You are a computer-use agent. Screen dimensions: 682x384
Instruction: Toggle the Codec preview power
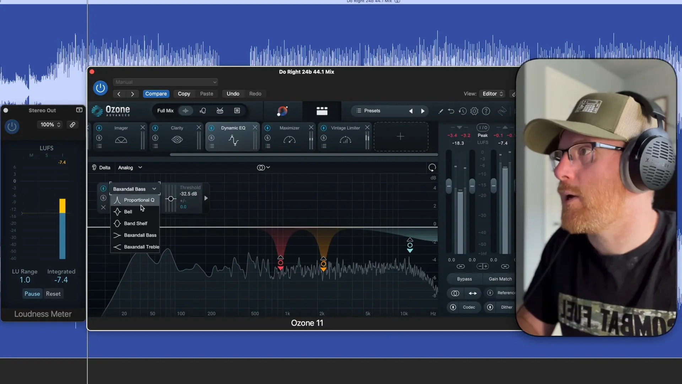[453, 307]
